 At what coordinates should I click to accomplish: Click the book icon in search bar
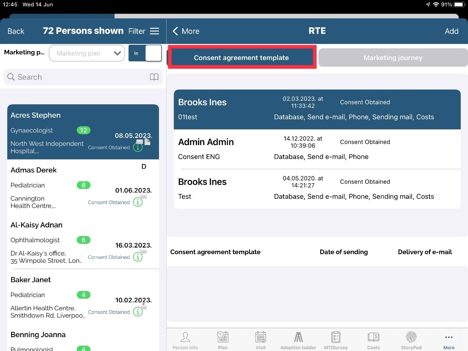[x=154, y=77]
